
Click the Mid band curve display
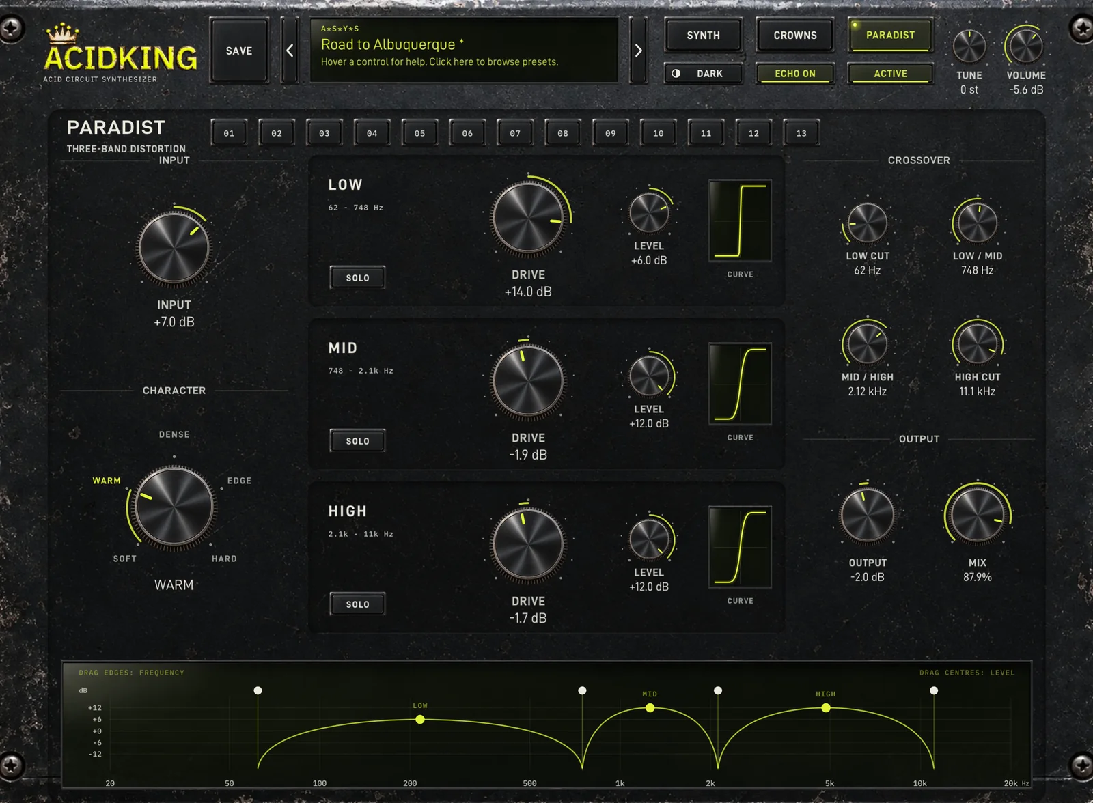tap(740, 384)
